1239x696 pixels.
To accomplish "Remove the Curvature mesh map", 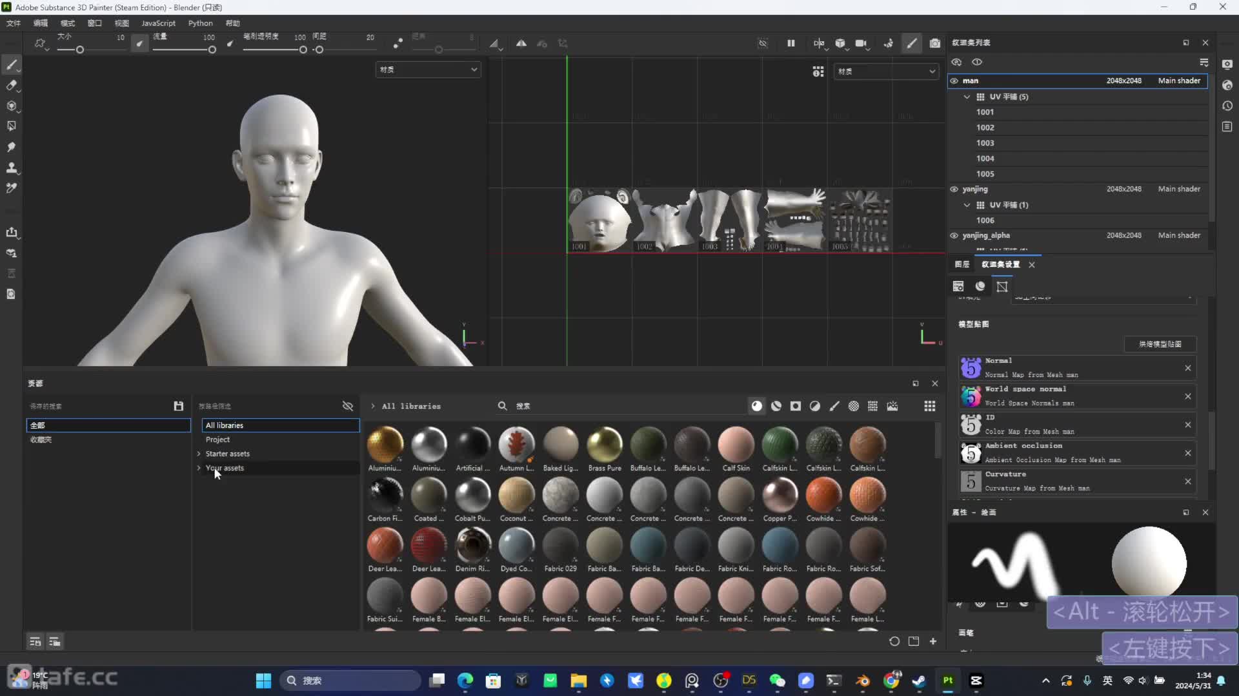I will click(1188, 481).
